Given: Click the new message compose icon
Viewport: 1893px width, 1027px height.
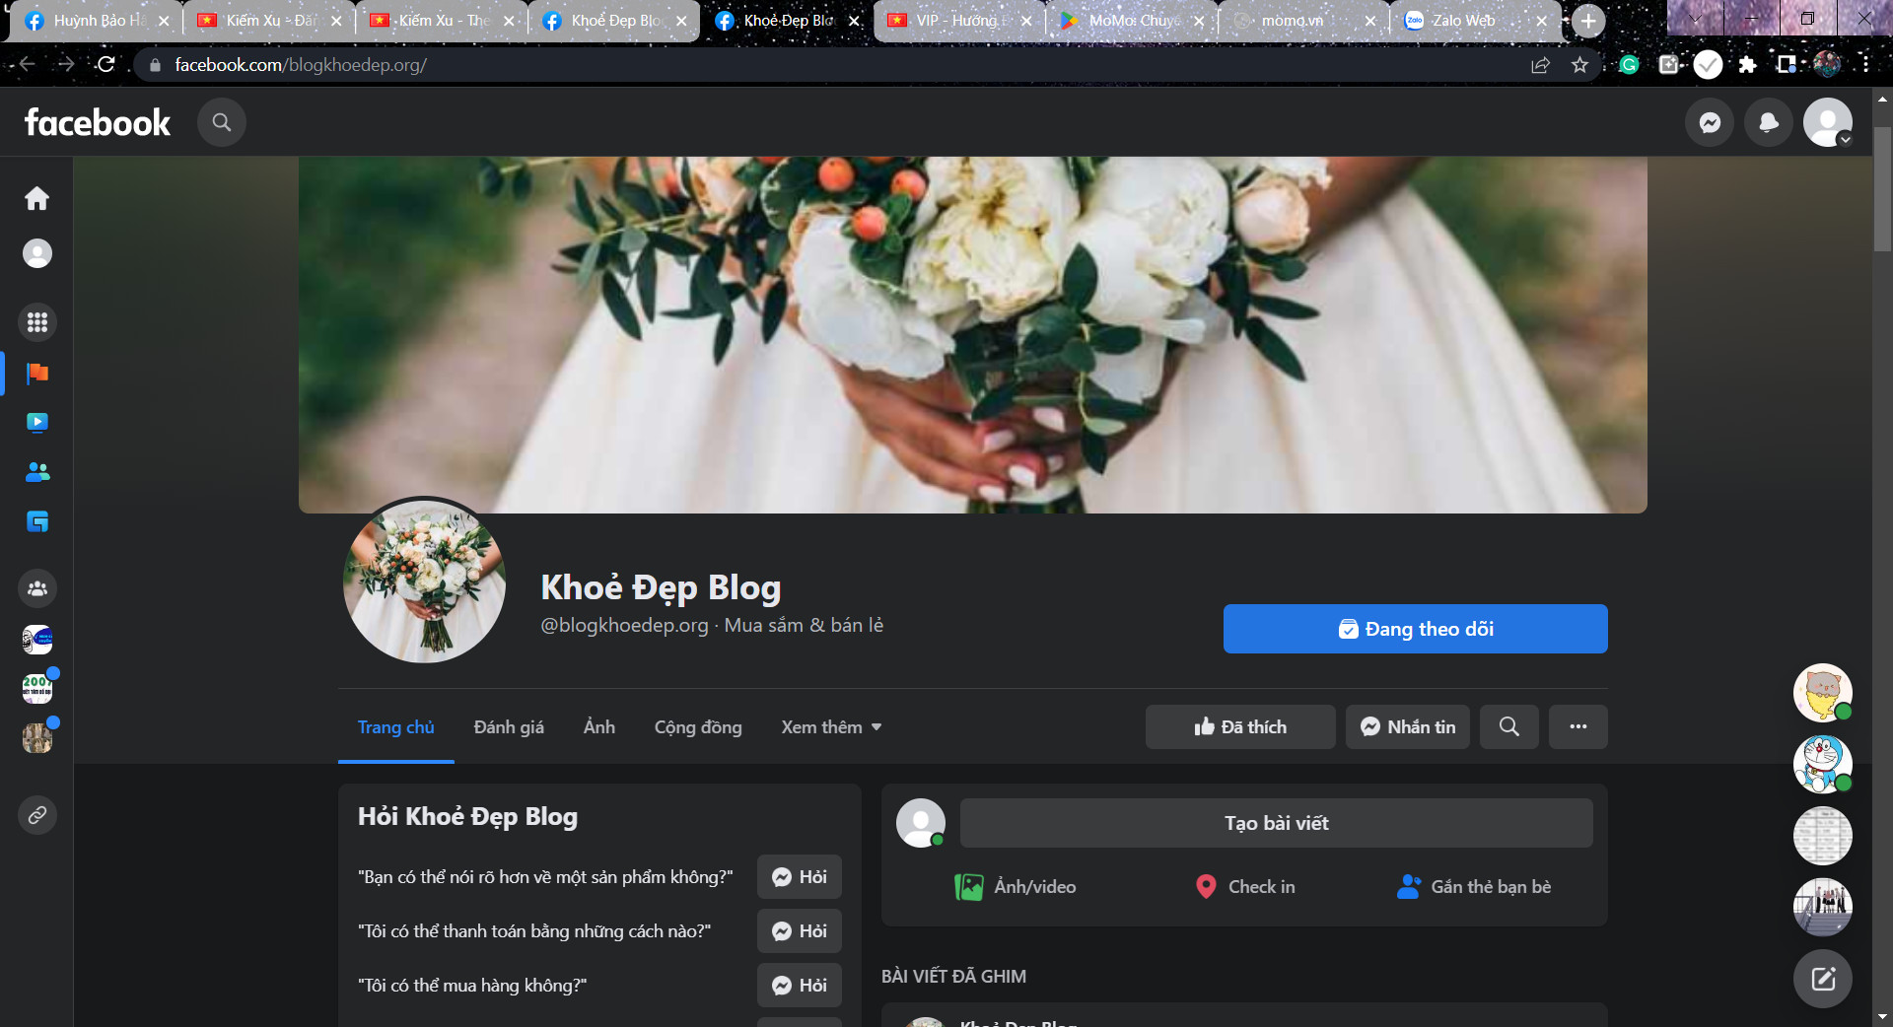Looking at the screenshot, I should (1822, 979).
